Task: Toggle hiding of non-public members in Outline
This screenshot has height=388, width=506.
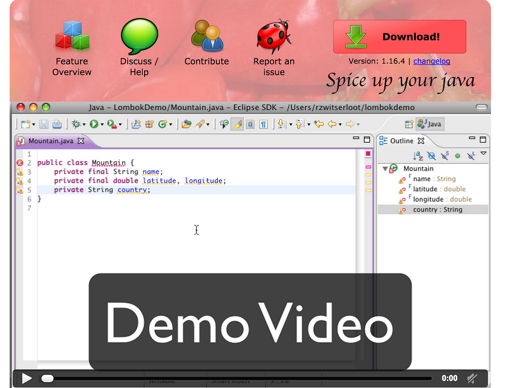Action: (x=457, y=156)
